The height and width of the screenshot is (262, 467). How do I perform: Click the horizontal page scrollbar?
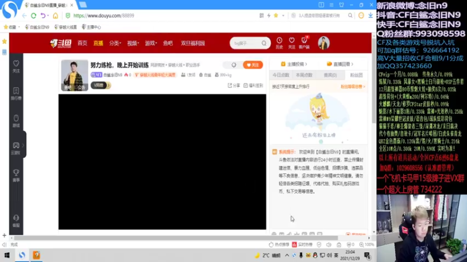tap(176, 238)
